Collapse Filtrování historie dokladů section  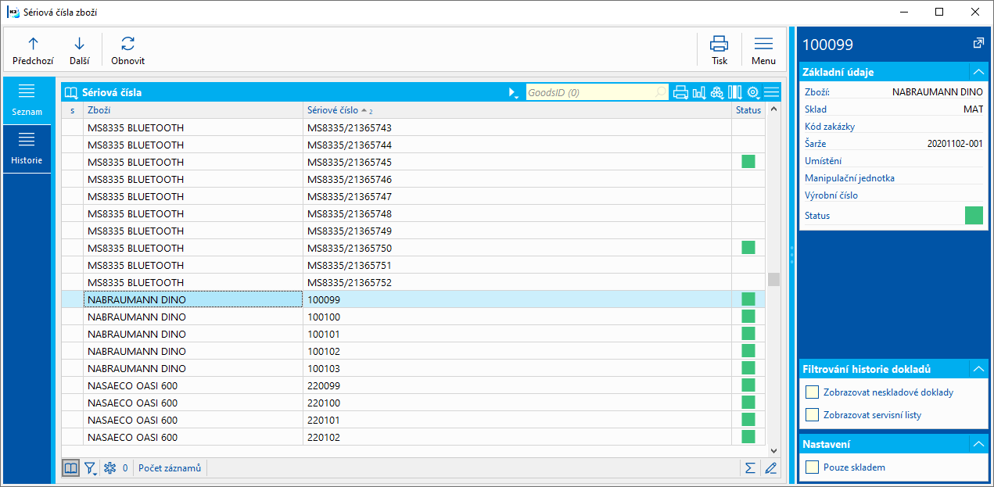(977, 369)
